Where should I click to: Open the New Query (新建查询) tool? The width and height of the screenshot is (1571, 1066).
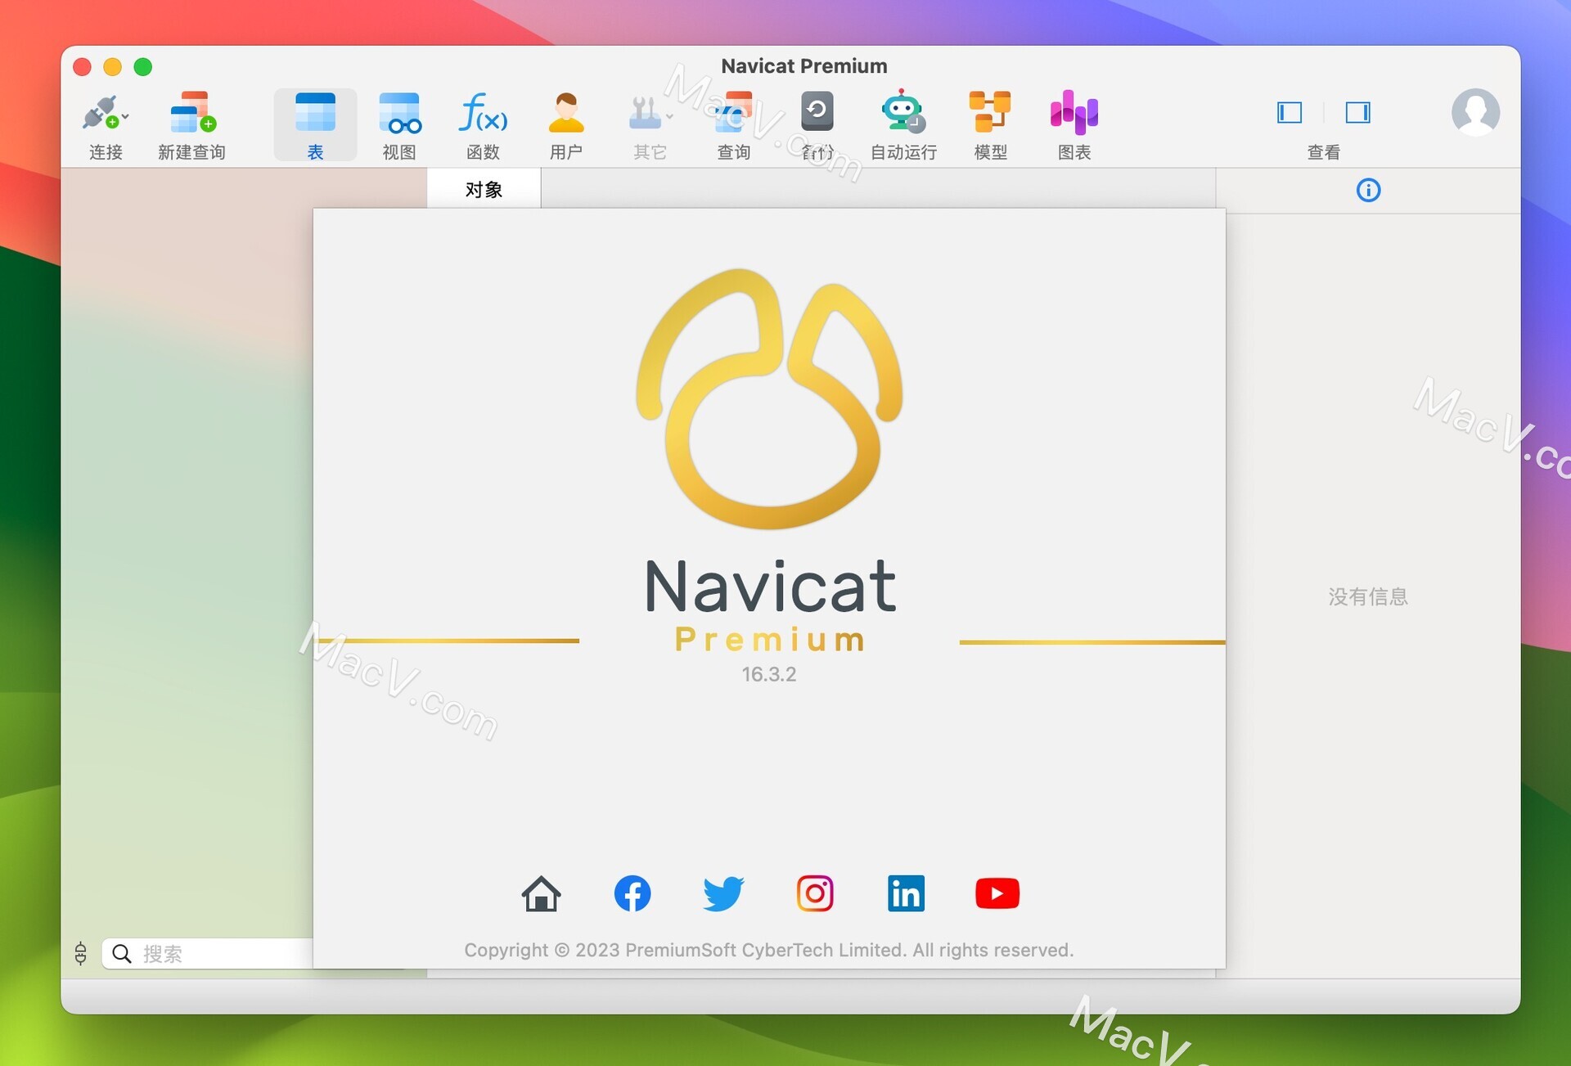(x=192, y=112)
